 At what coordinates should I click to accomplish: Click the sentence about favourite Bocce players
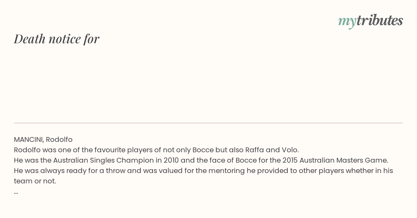pos(156,150)
